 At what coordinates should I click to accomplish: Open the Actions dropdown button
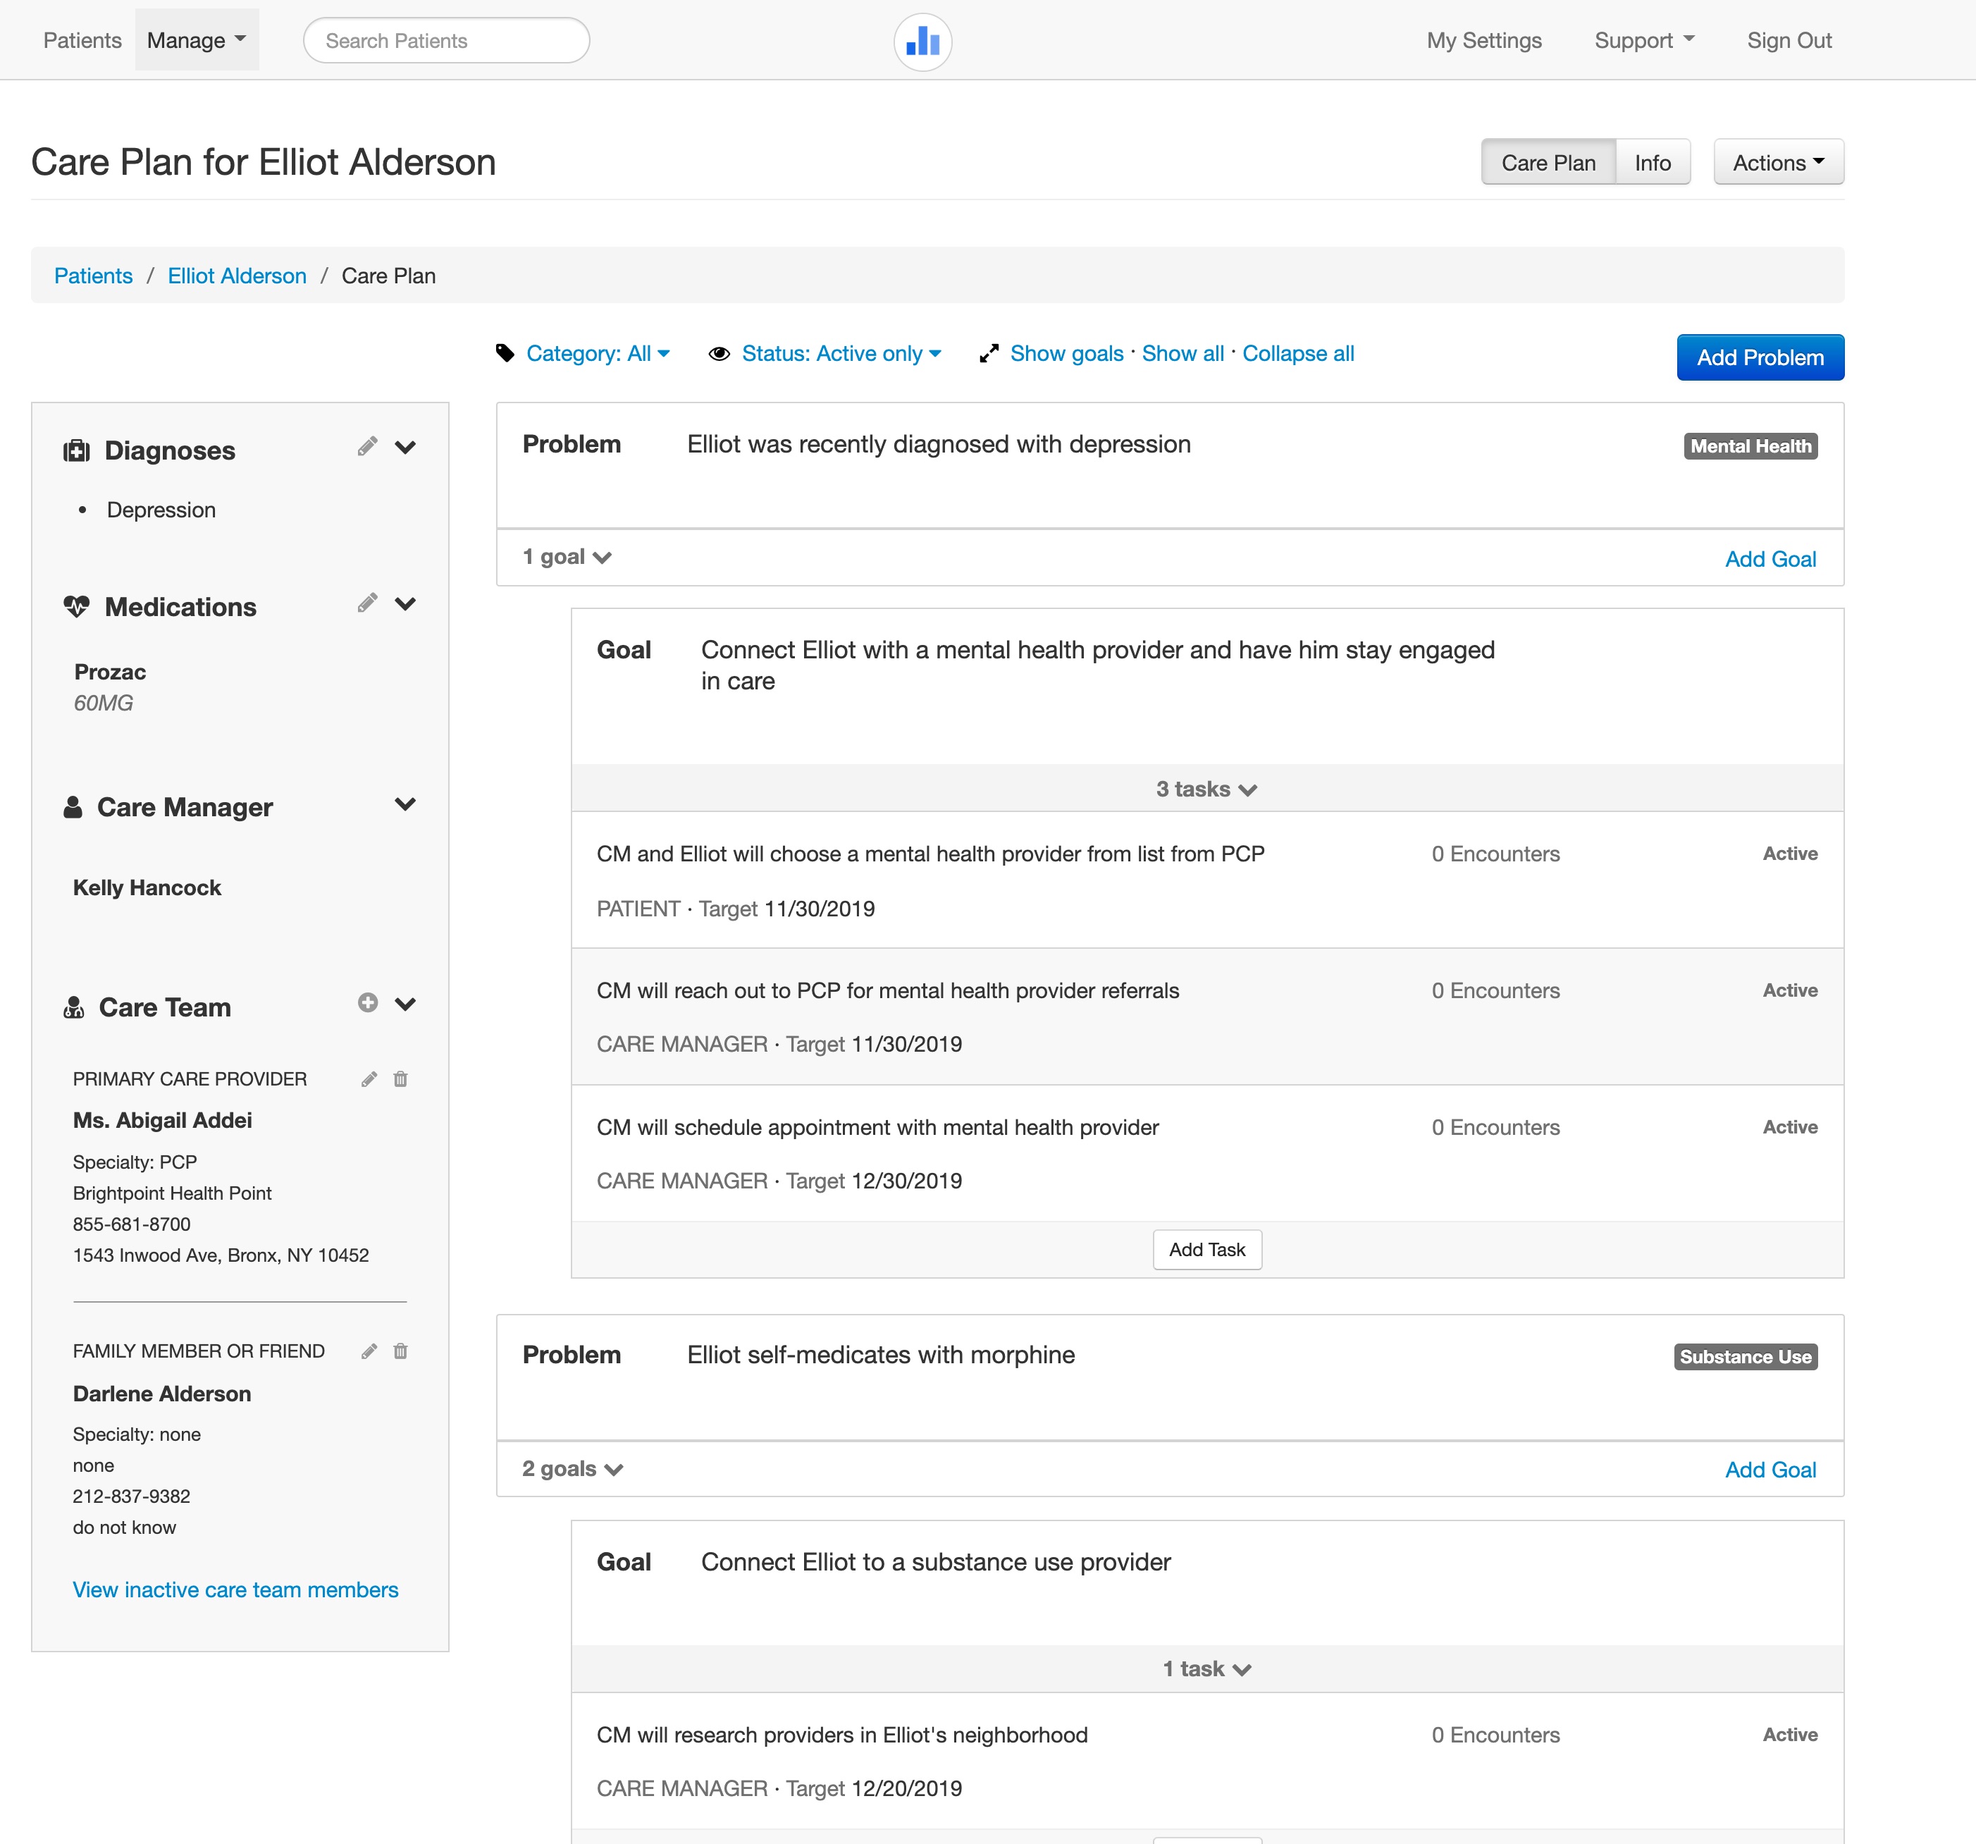click(x=1777, y=162)
